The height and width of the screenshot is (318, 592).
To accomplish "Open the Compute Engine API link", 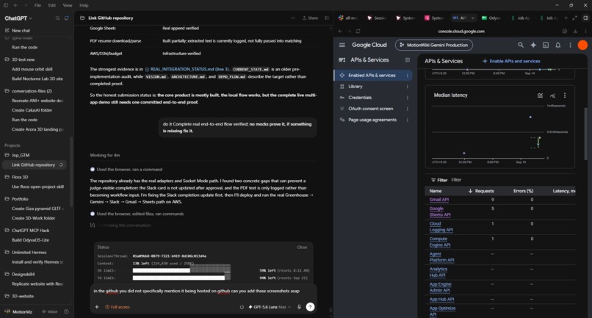I will (440, 242).
